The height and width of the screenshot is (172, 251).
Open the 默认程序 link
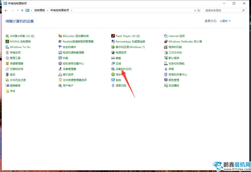(x=174, y=58)
